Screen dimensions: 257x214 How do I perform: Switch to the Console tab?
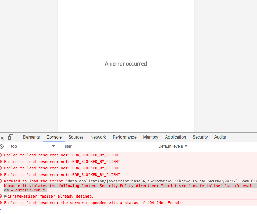pyautogui.click(x=54, y=137)
